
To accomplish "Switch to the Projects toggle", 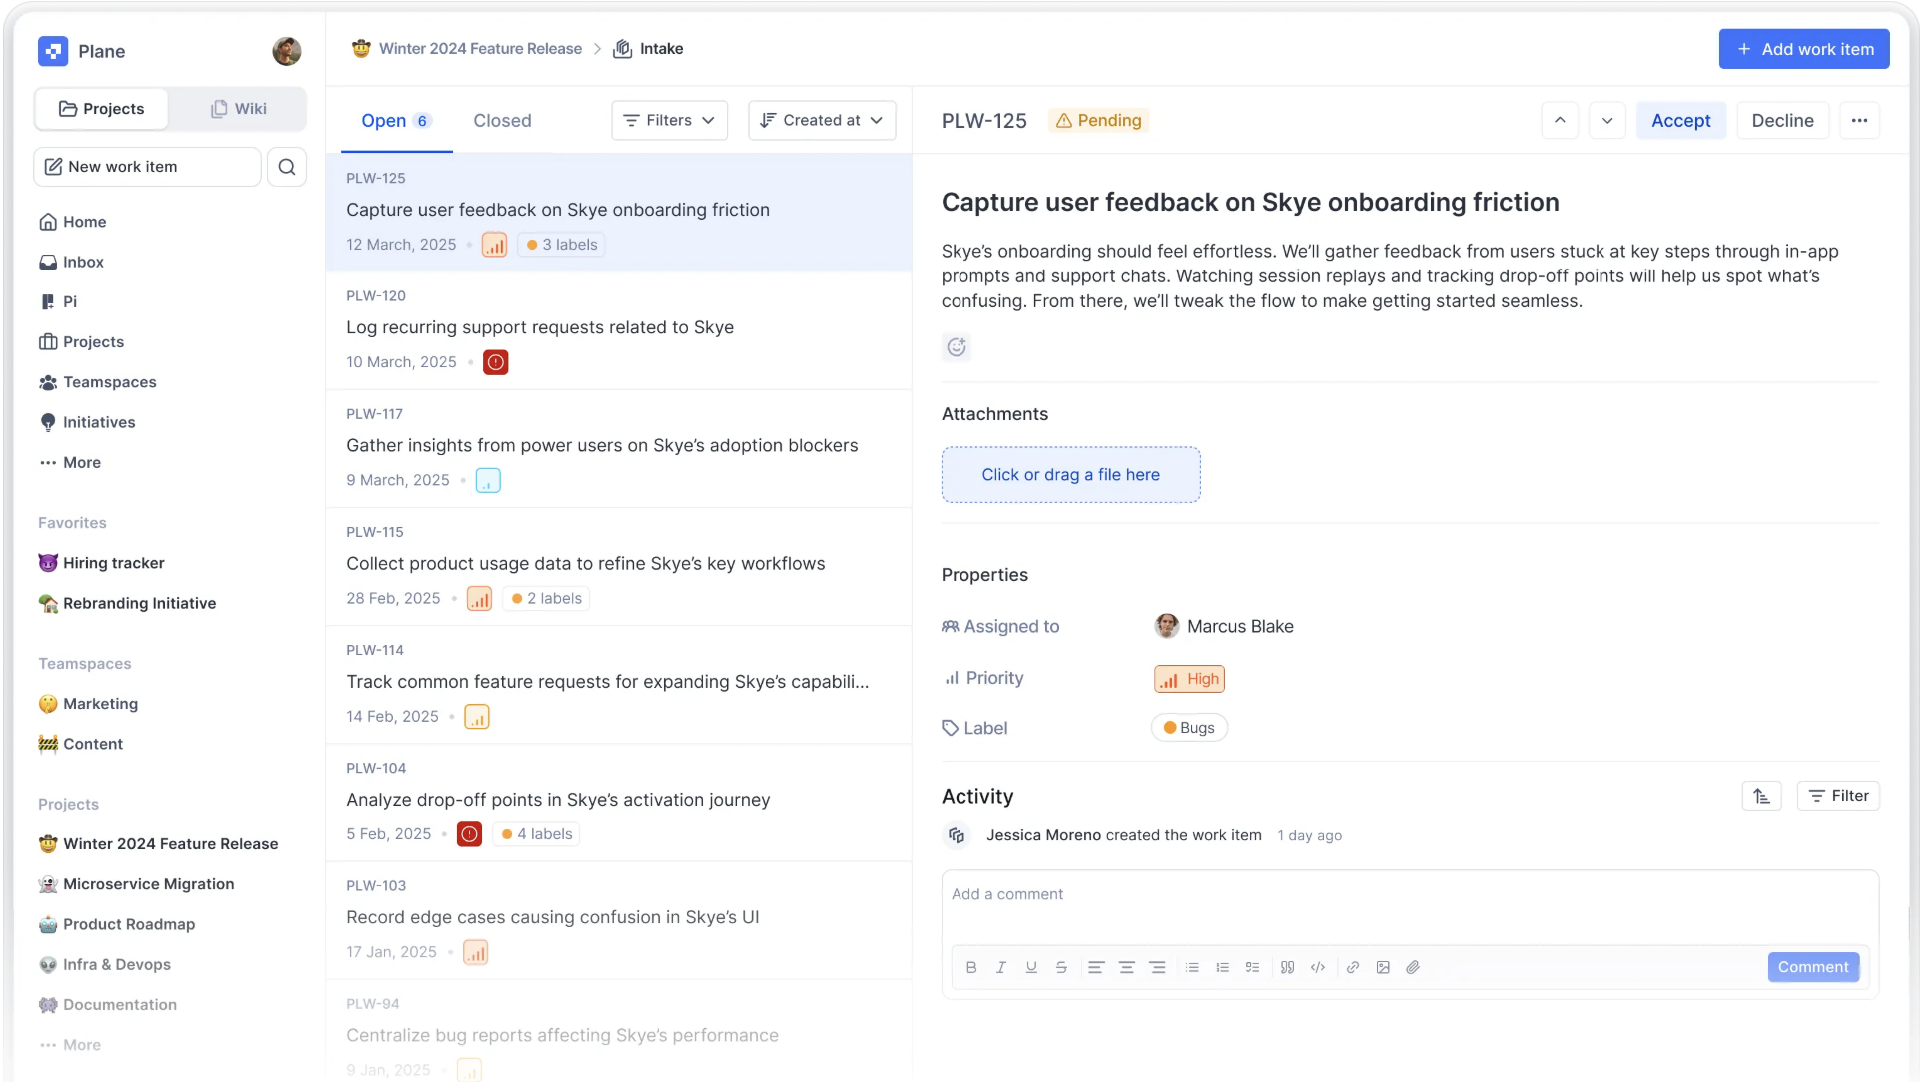I will coord(102,109).
